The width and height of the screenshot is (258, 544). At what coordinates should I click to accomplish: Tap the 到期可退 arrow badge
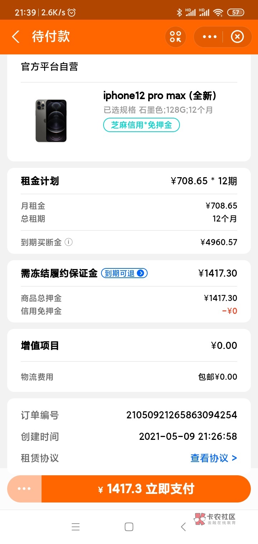[x=124, y=273]
